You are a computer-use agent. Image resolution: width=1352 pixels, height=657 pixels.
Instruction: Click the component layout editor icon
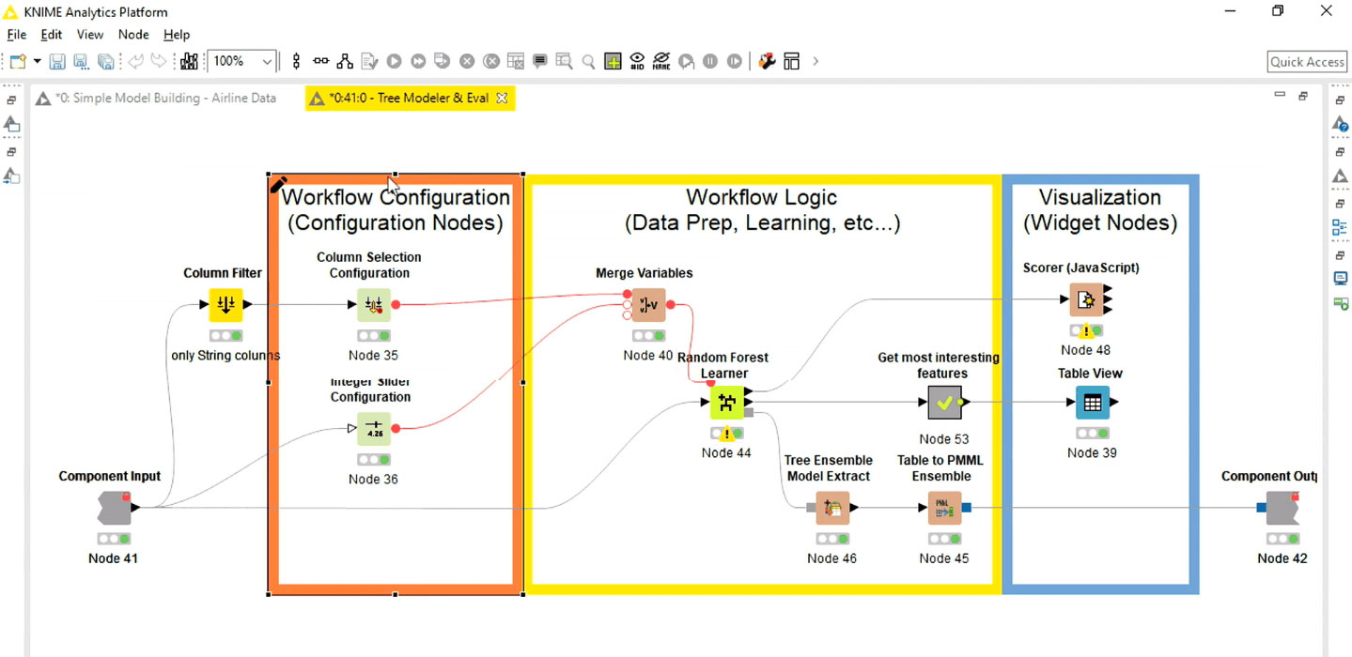point(792,62)
